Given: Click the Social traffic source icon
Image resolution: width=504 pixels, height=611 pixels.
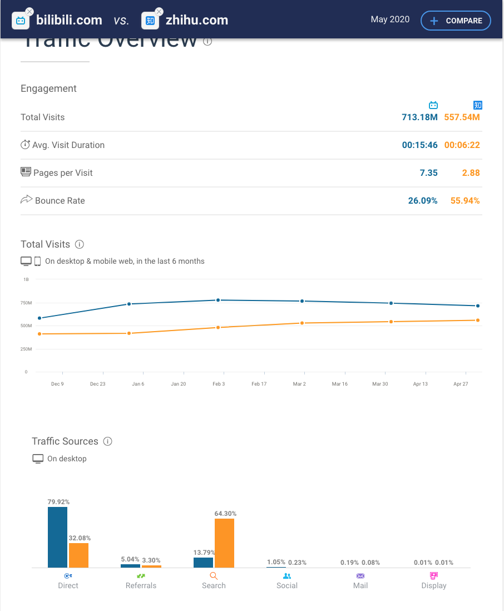Looking at the screenshot, I should (287, 576).
